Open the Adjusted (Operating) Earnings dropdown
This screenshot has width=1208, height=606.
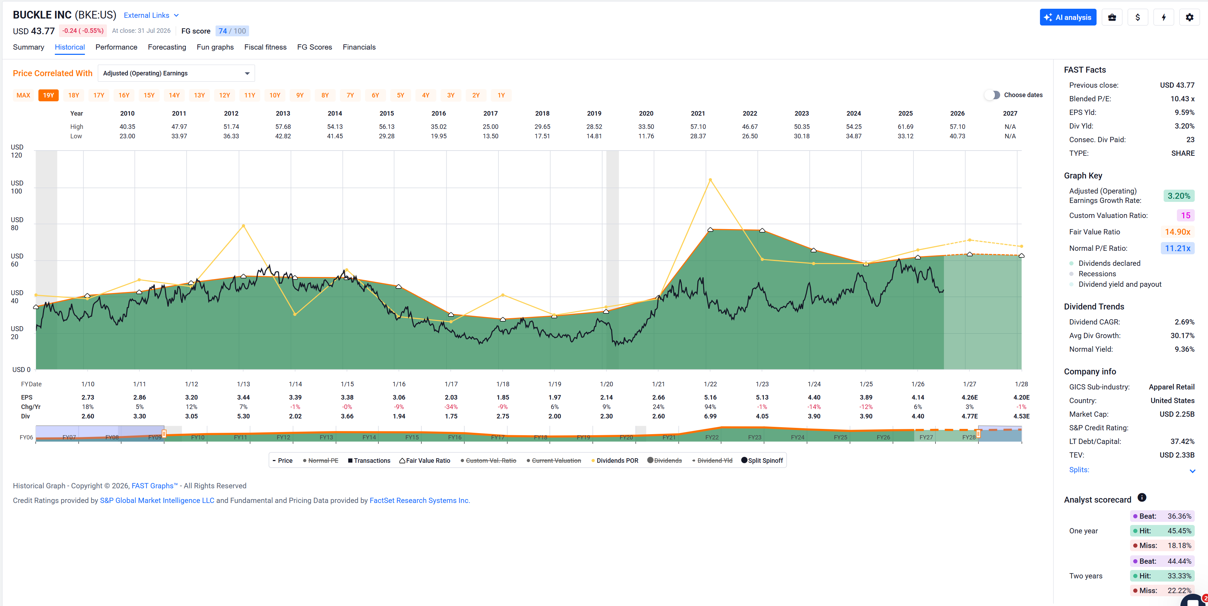176,73
